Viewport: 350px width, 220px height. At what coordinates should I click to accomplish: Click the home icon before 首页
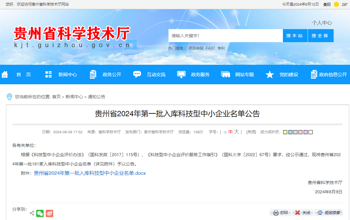(x=4, y=74)
